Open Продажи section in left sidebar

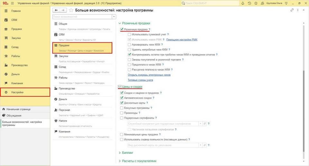(25, 29)
